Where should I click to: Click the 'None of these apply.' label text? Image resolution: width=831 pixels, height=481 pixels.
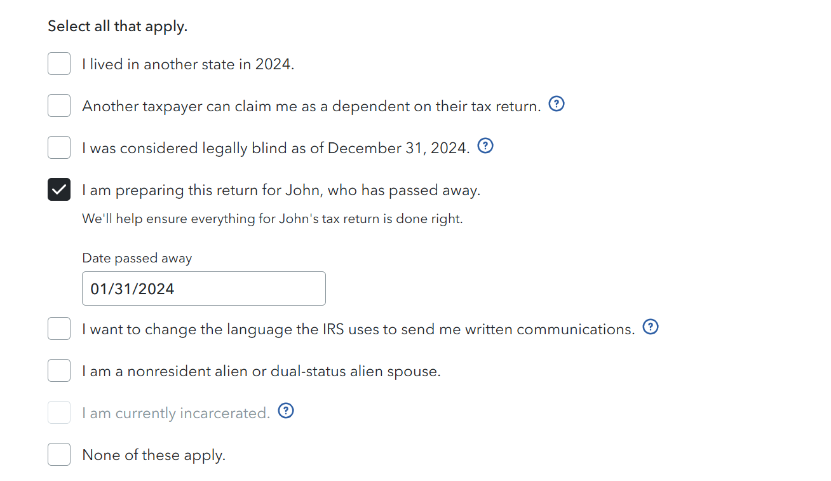tap(154, 455)
